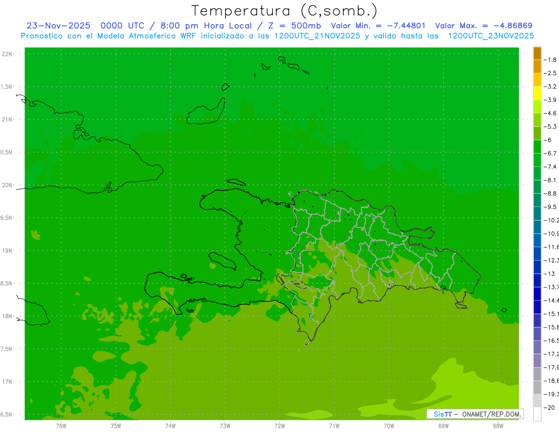Click the white swatch below -20
559x432 pixels.
click(537, 414)
